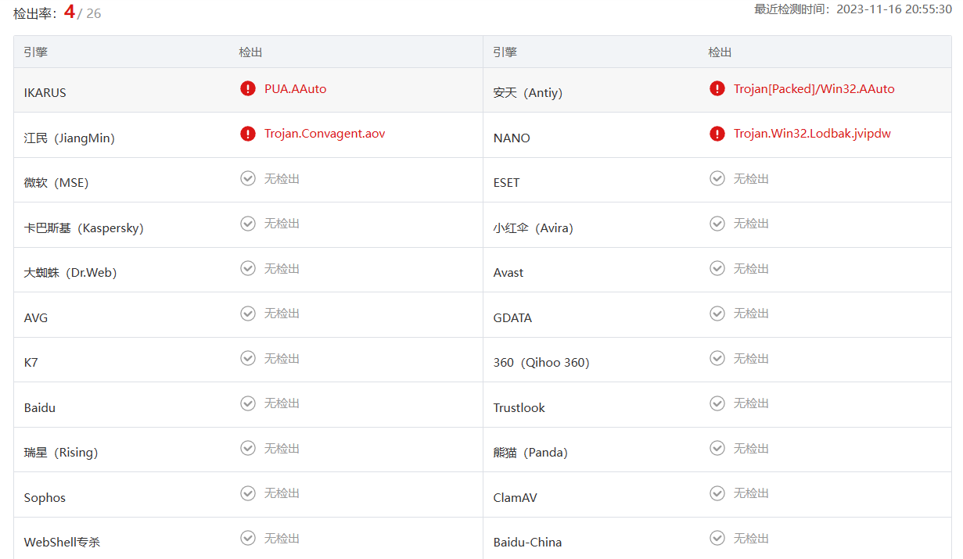
Task: Click the check icon in the Sophos row
Action: [x=248, y=493]
